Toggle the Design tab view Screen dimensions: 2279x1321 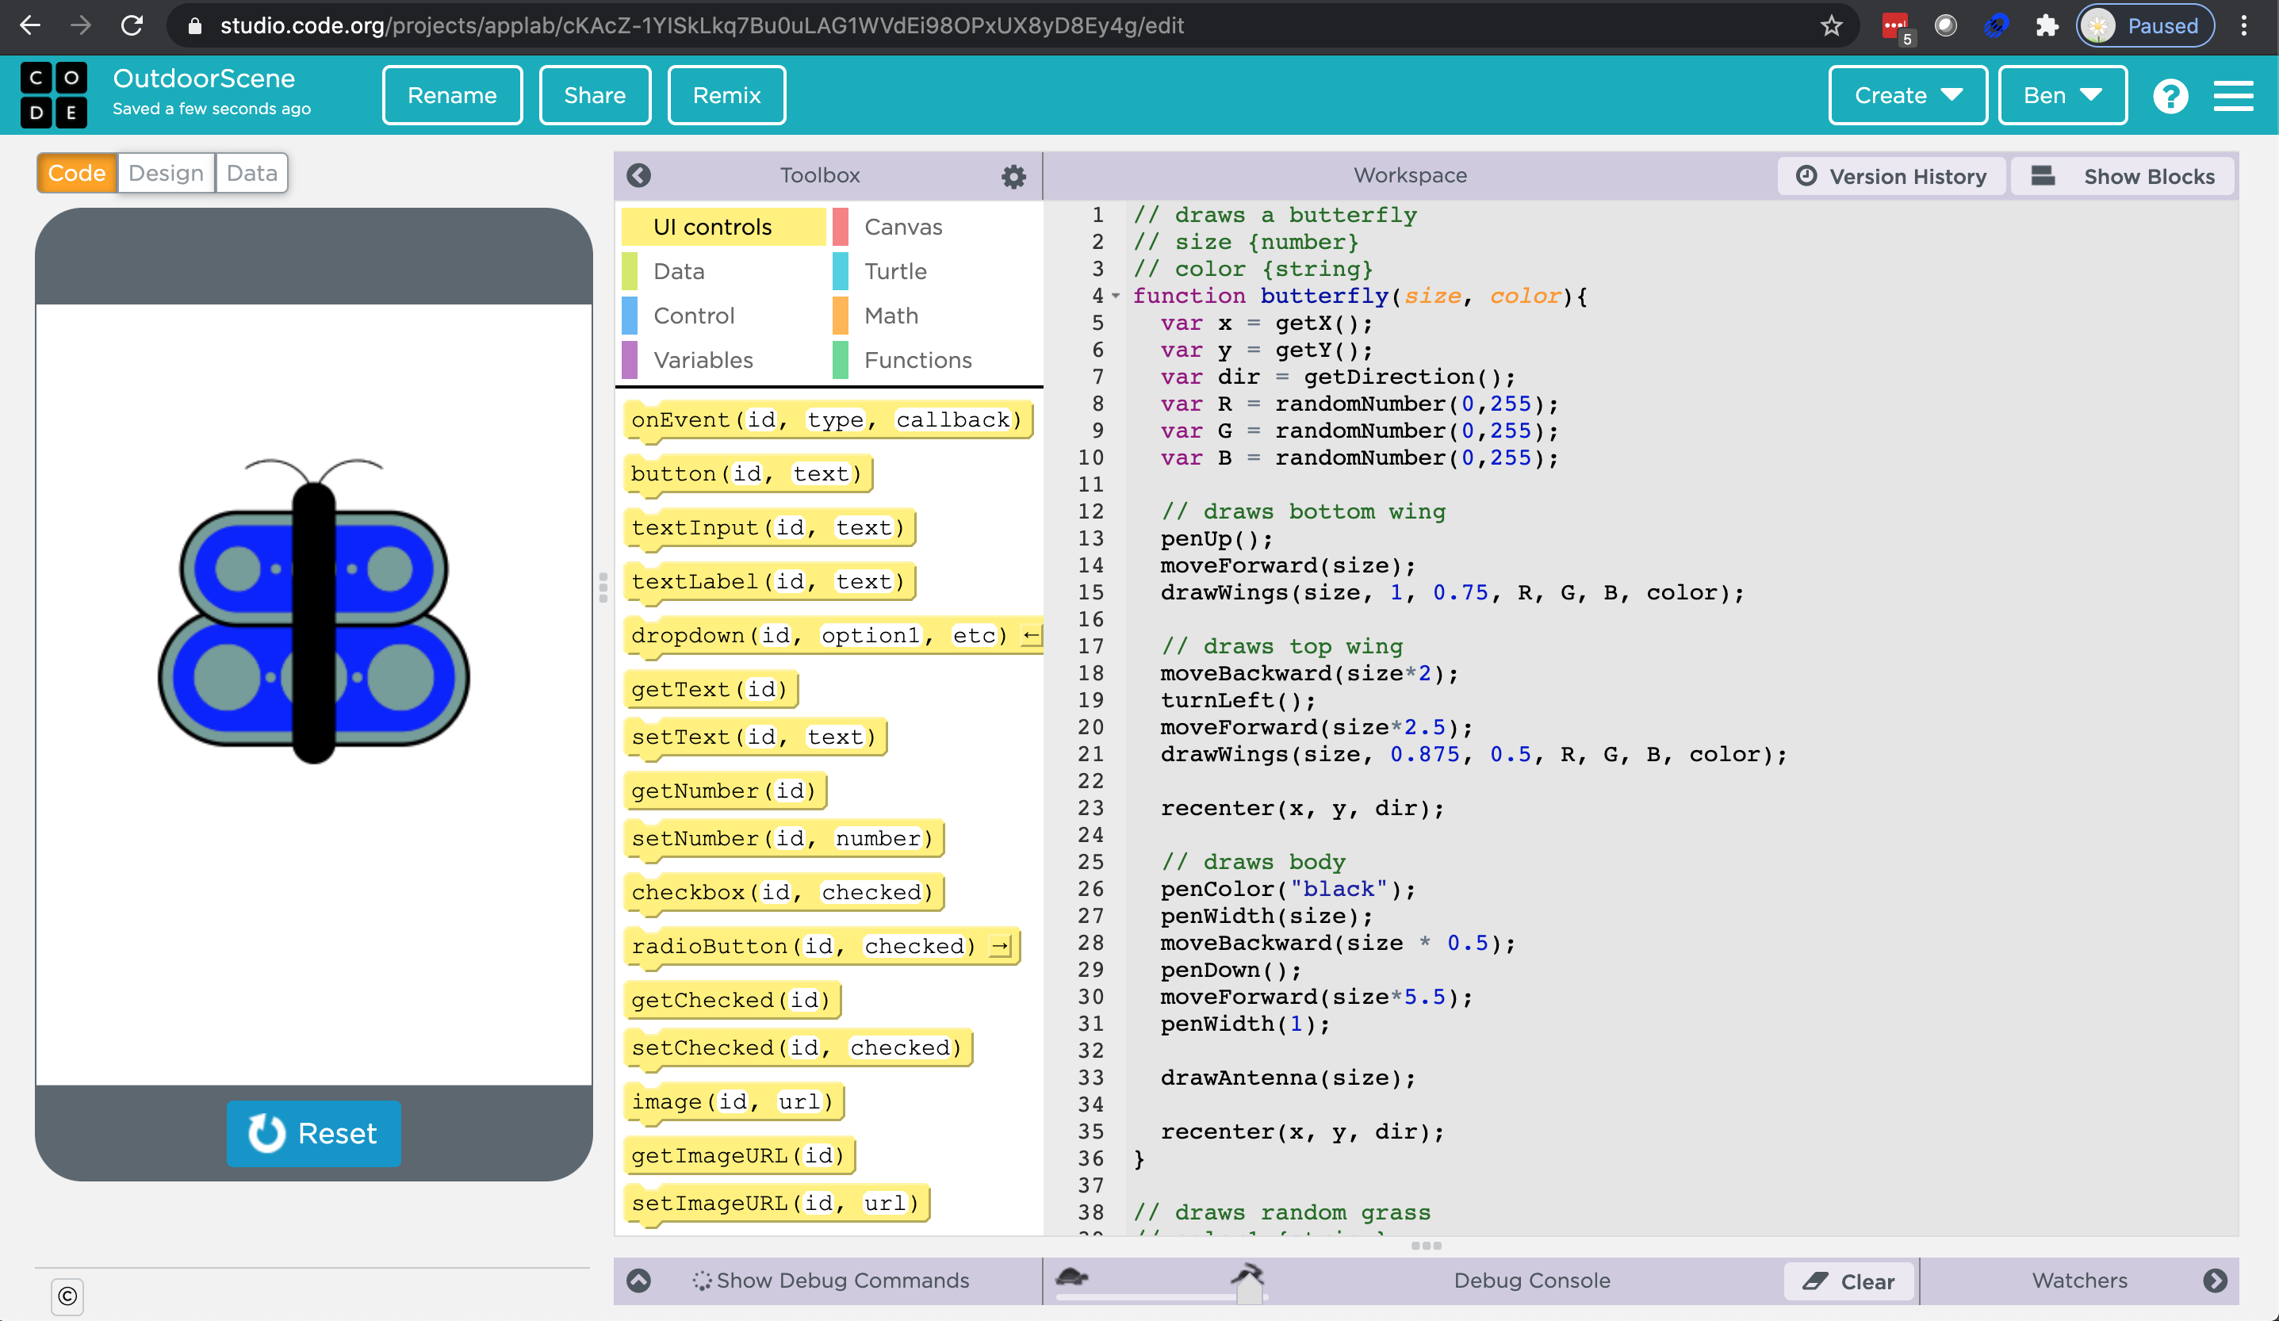(163, 173)
